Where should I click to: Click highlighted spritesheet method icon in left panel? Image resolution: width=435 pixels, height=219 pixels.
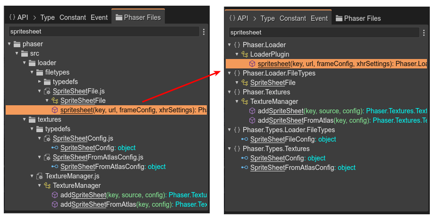55,110
